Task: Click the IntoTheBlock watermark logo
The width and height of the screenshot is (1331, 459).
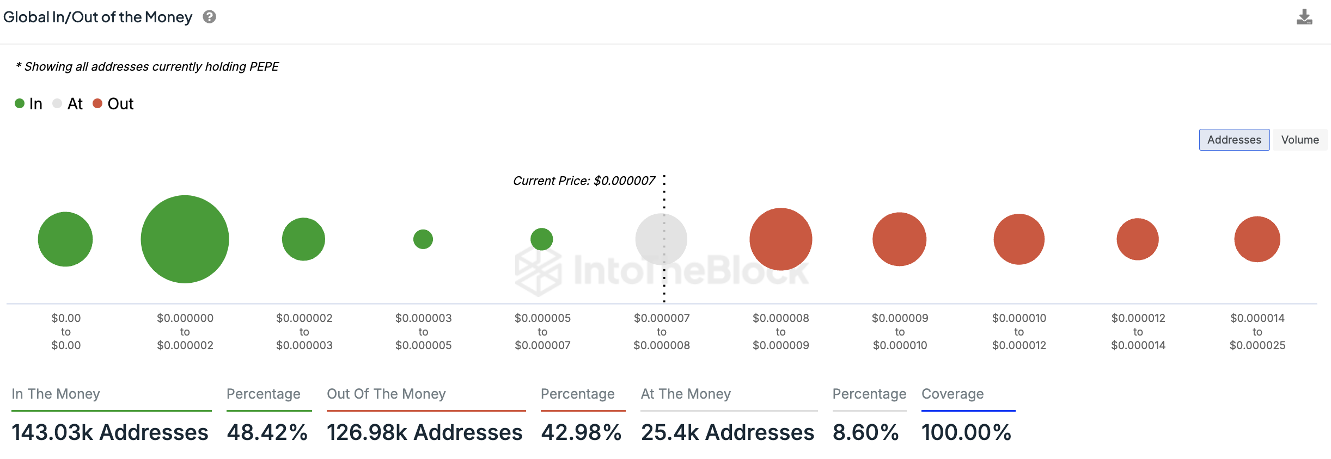Action: click(x=662, y=270)
